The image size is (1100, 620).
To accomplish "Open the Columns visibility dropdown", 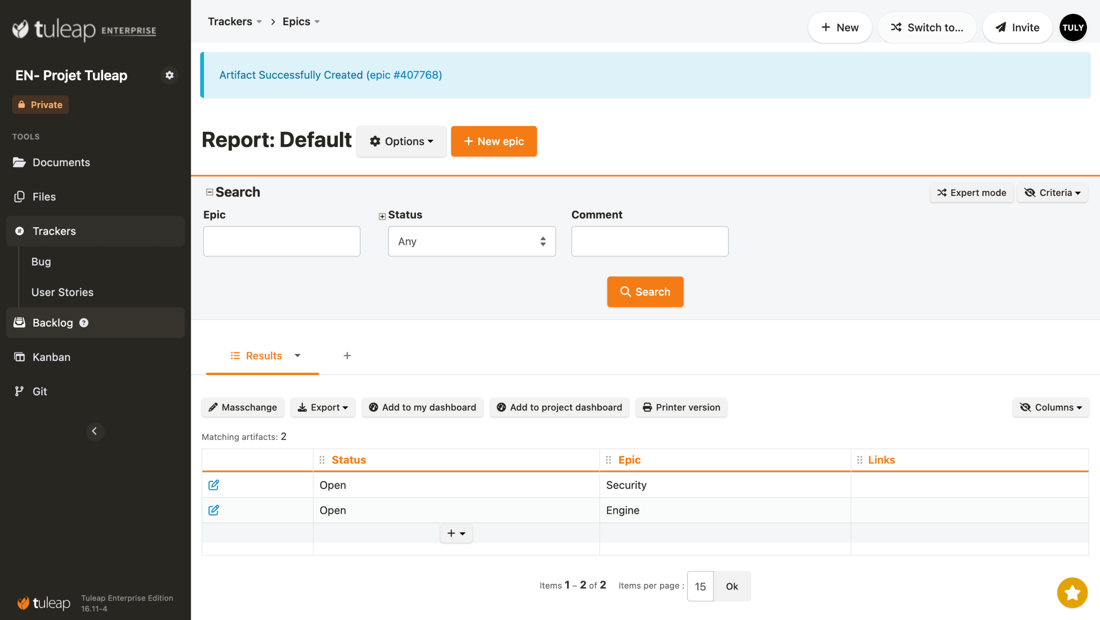I will [x=1051, y=407].
